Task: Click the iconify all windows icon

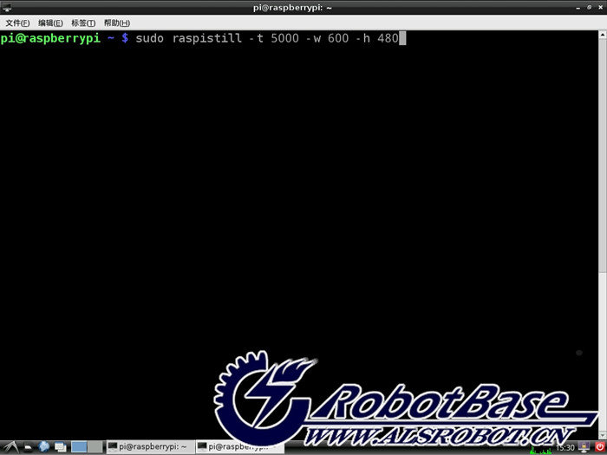Action: 61,447
